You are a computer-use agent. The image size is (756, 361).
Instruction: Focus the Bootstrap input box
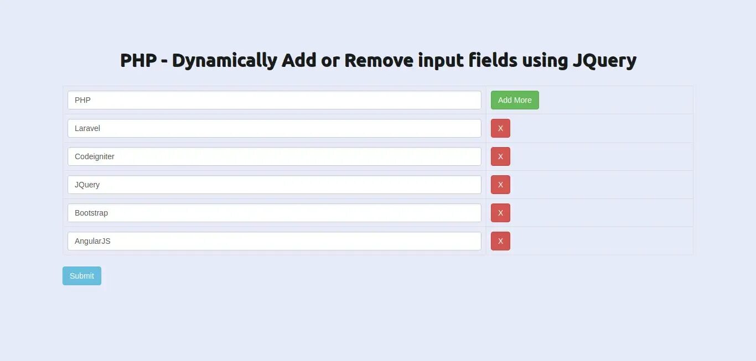275,213
